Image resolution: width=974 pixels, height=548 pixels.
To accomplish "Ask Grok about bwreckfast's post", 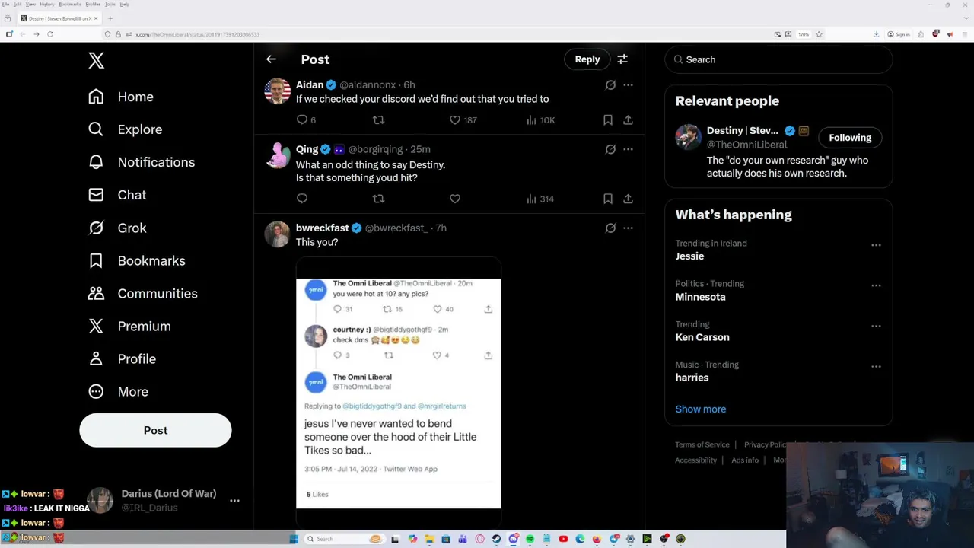I will pyautogui.click(x=610, y=228).
